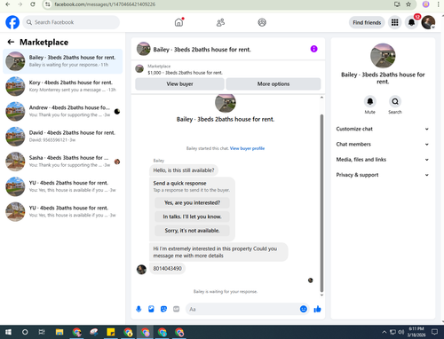Open the taskbar notification center
Screen dimensions: 444x339
[434, 332]
